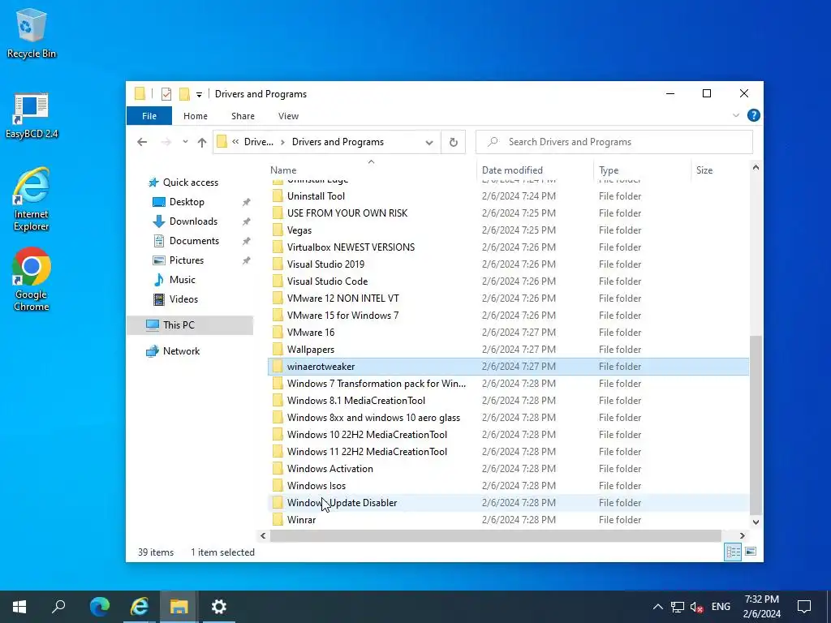
Task: Select File Explorer on the taskbar
Action: coord(179,606)
